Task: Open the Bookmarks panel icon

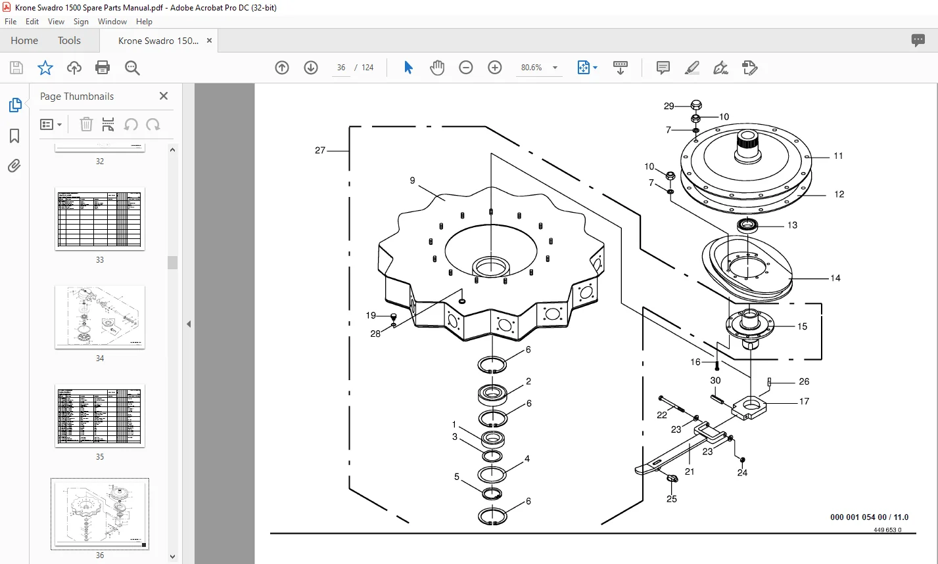Action: coord(14,136)
